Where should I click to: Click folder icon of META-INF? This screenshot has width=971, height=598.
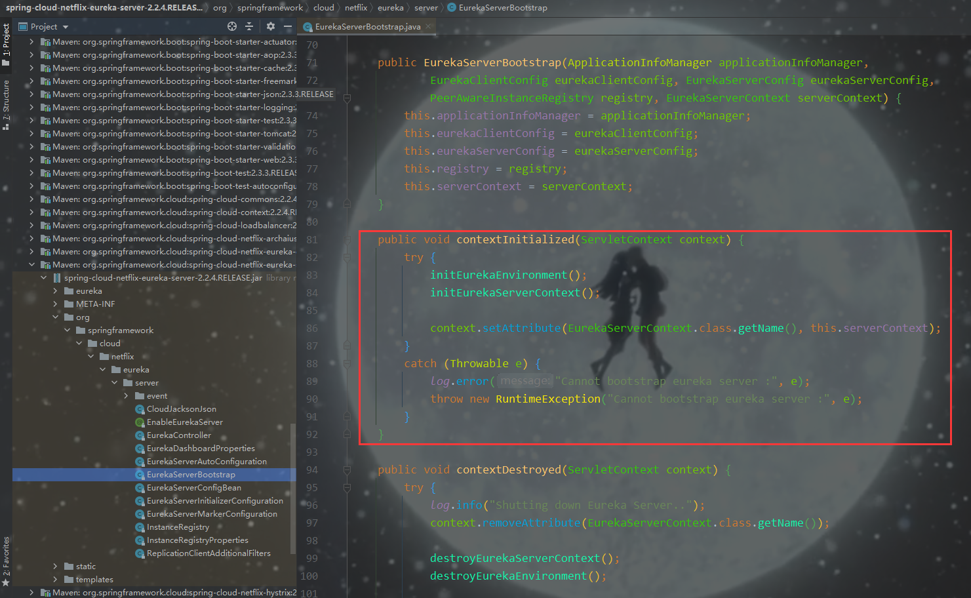[69, 304]
